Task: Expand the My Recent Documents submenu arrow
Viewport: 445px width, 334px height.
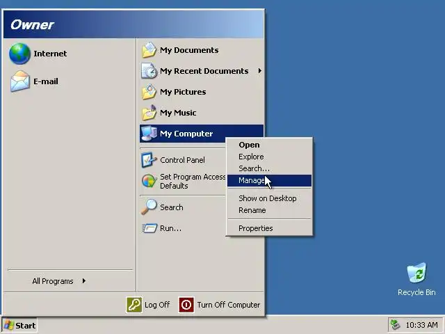Action: 259,71
